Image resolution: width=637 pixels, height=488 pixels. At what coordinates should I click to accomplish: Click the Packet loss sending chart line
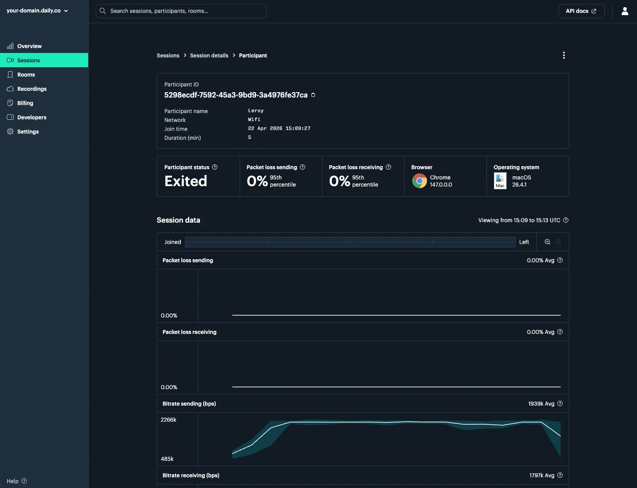[396, 315]
